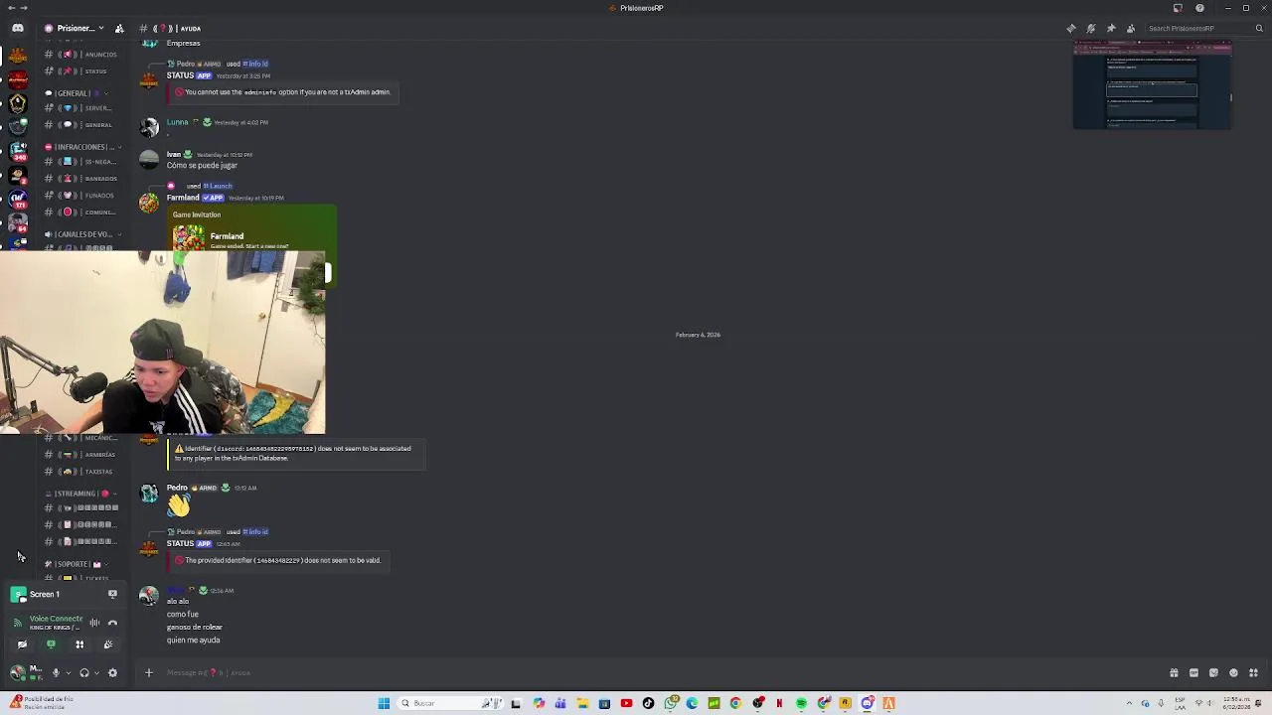
Task: Toggle noise suppression waveform icon
Action: [94, 623]
